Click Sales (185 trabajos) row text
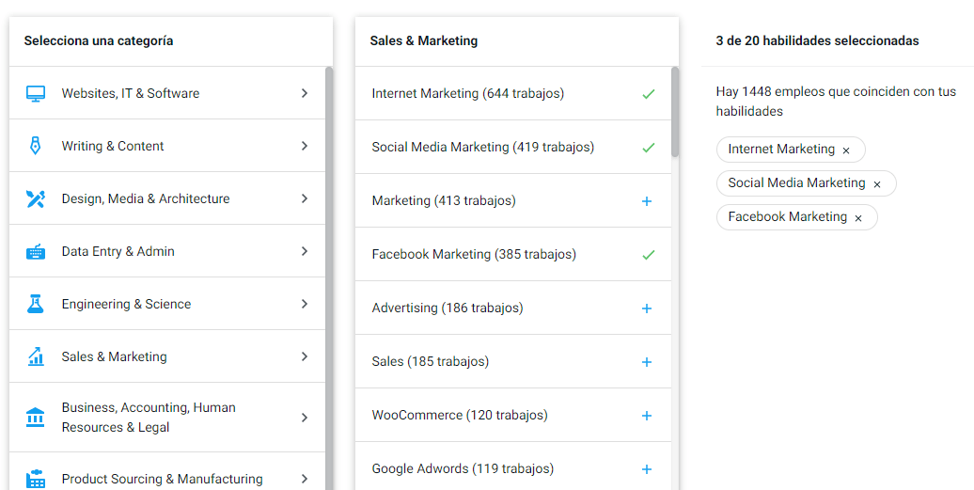Image resolution: width=974 pixels, height=490 pixels. (x=431, y=361)
